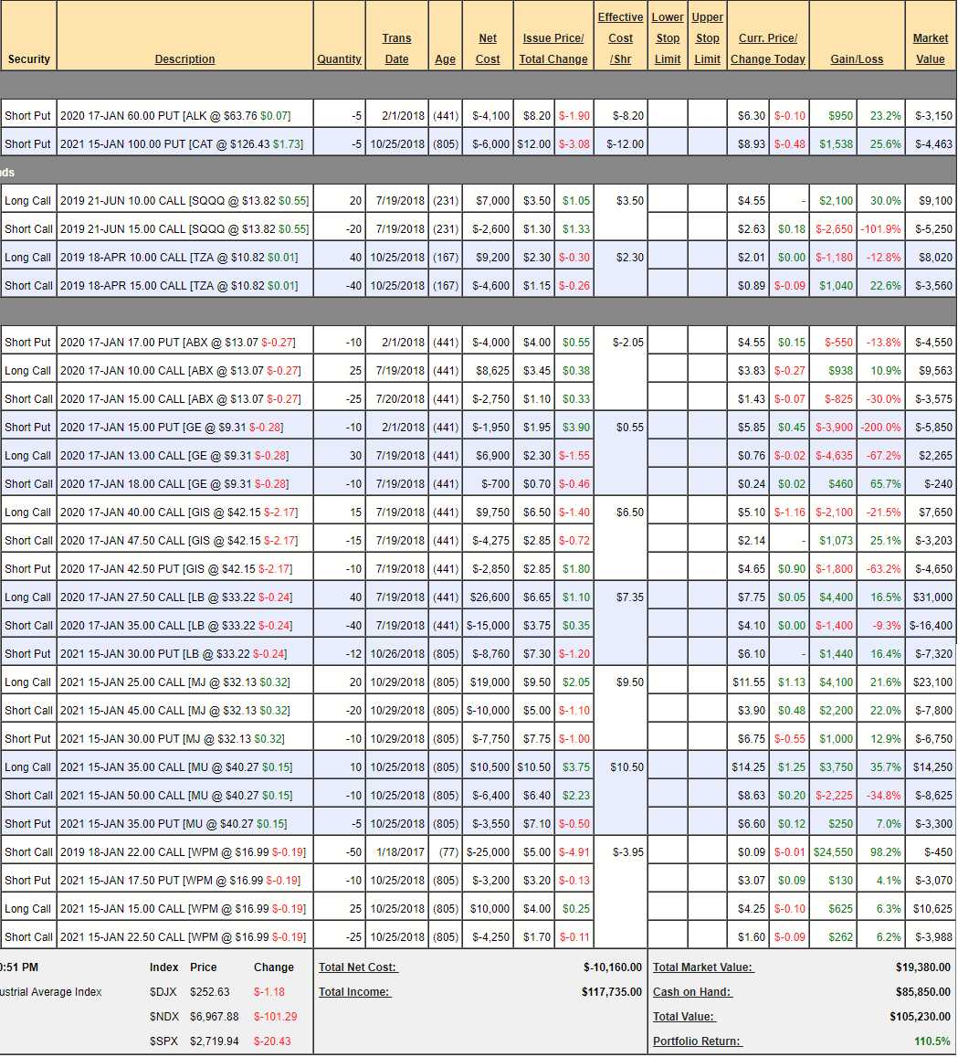
Task: Click the Upper Stop Limit header
Action: (707, 38)
